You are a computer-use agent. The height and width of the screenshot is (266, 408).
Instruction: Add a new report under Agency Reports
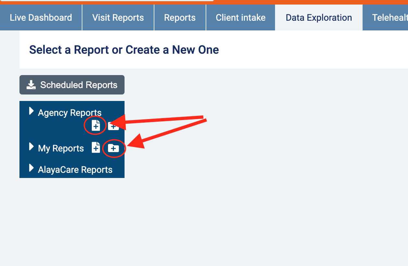click(x=96, y=126)
